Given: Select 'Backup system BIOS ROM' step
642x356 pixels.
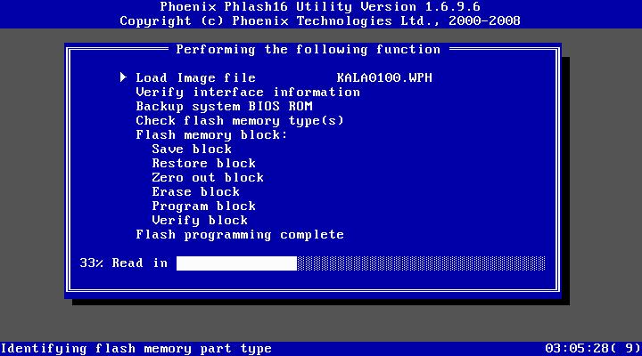Looking at the screenshot, I should tap(224, 106).
